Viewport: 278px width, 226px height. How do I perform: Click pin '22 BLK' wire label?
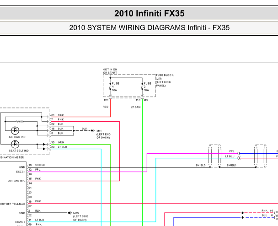(57, 124)
